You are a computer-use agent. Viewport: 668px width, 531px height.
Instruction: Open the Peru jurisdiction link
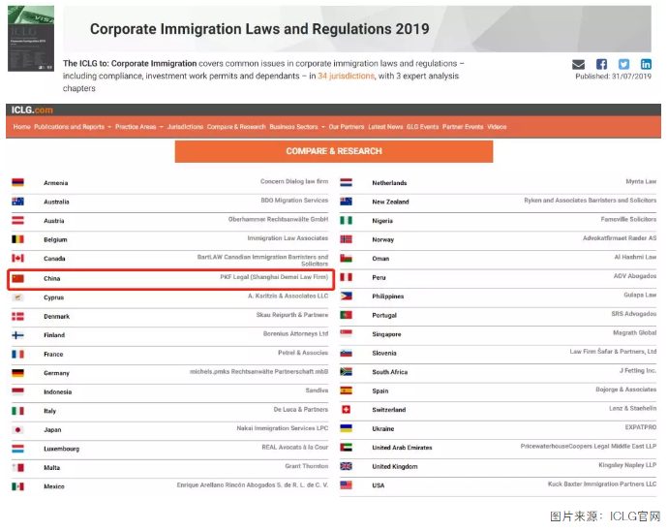point(379,277)
